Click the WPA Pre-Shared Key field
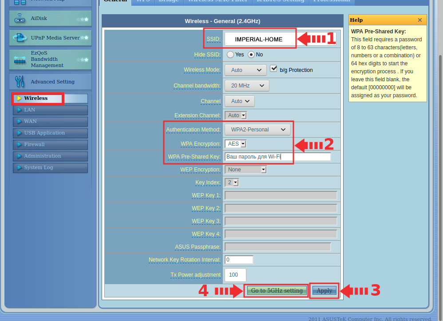The height and width of the screenshot is (321, 443). tap(277, 157)
